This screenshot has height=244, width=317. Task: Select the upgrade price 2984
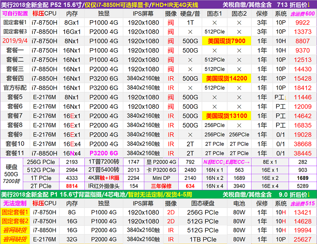click(72, 170)
